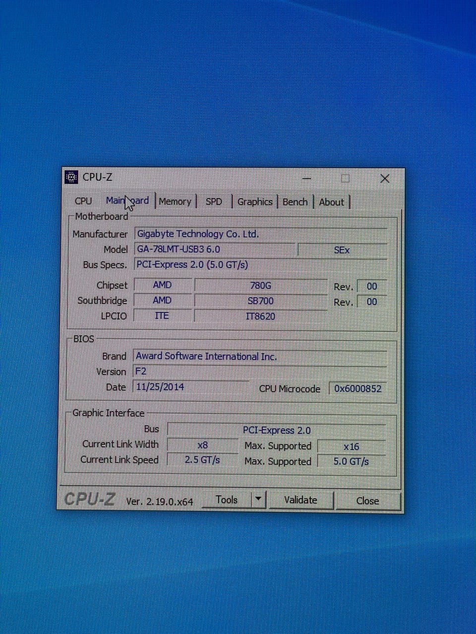Screen dimensions: 476x634
Task: Click Current Link Speed 2.5 GT/s value
Action: pyautogui.click(x=202, y=460)
